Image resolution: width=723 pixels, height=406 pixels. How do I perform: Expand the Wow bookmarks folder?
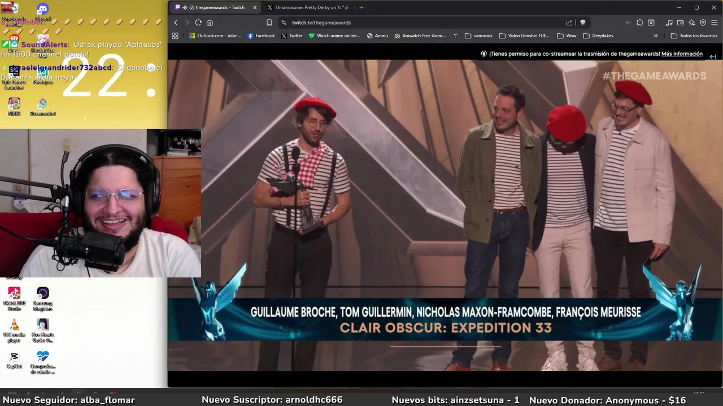(x=567, y=36)
